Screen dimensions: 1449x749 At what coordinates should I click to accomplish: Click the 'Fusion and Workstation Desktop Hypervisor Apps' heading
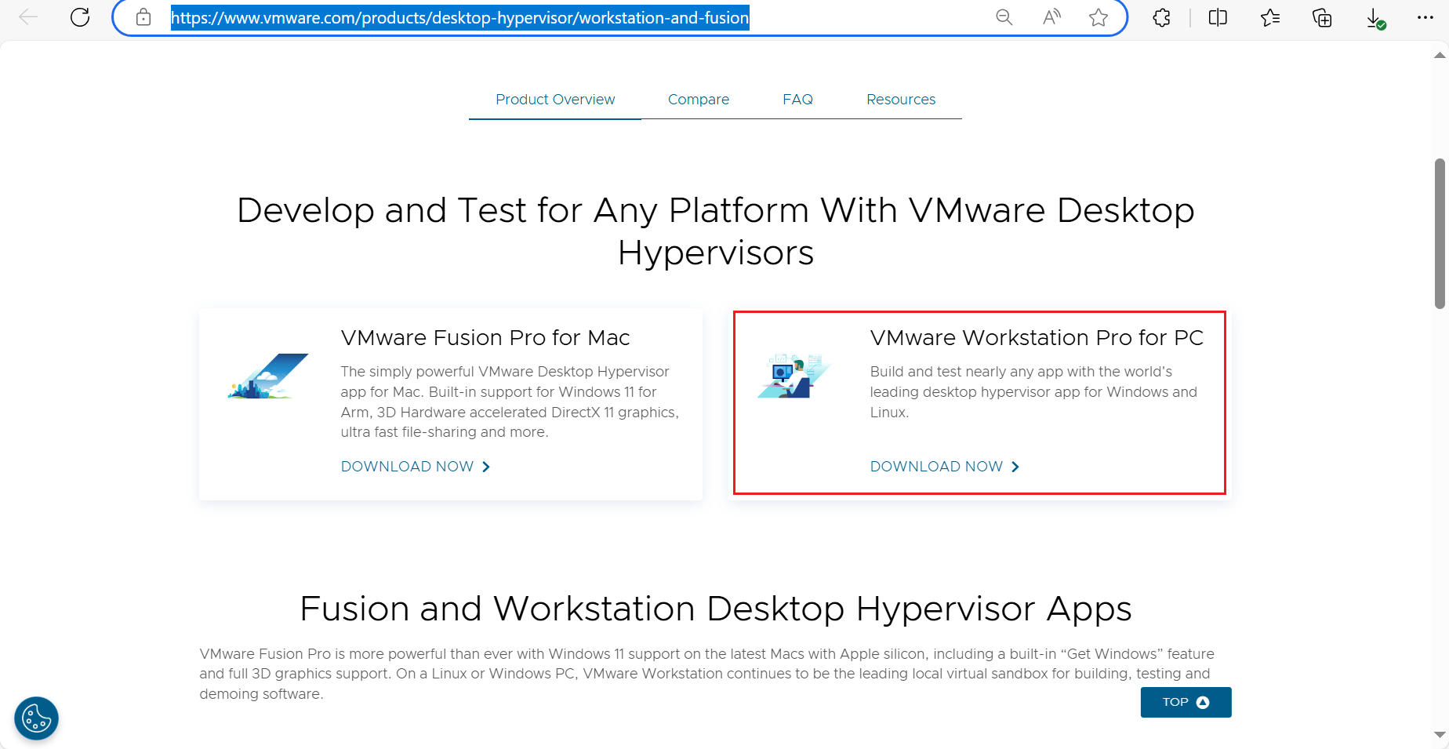715,609
